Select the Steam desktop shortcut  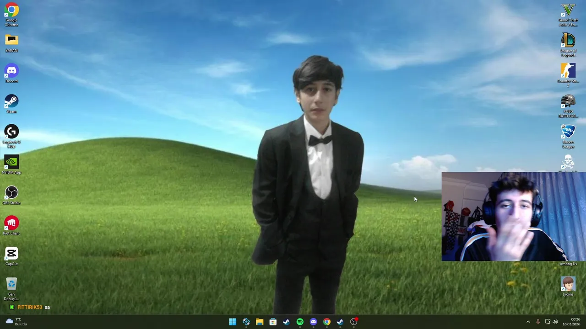click(11, 104)
